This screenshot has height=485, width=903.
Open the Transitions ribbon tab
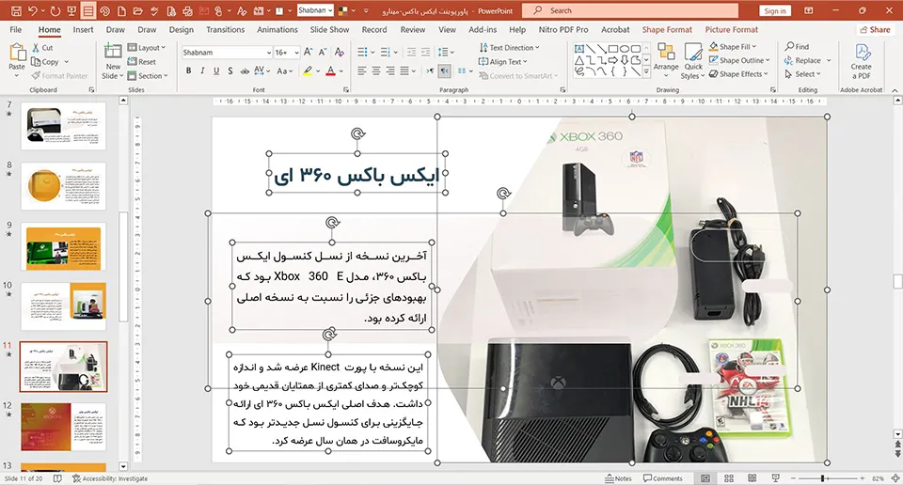click(x=225, y=29)
